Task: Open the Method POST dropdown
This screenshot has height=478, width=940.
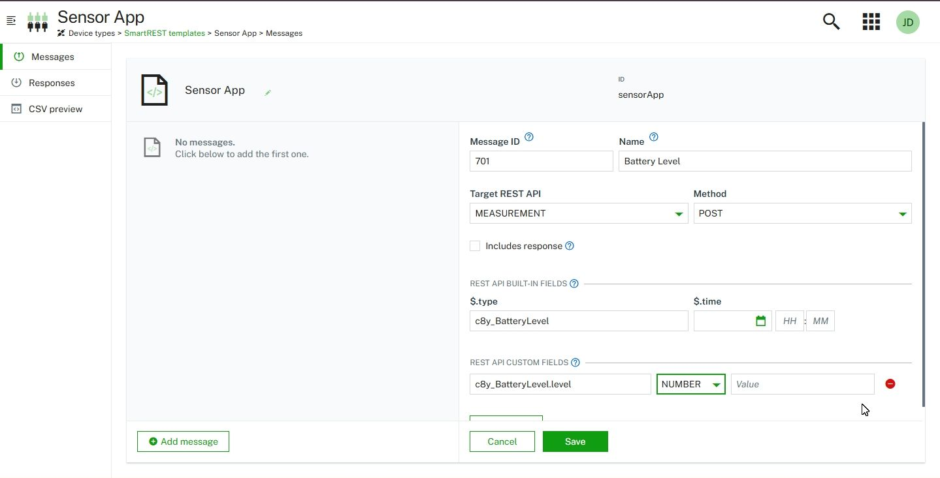Action: pyautogui.click(x=802, y=213)
